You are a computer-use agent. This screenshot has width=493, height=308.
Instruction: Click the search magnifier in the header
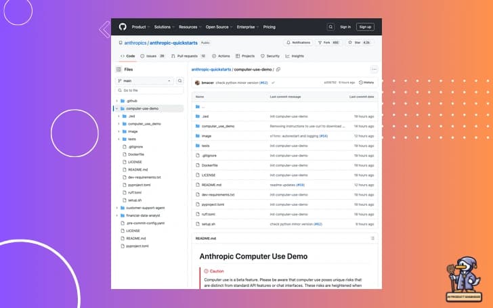pyautogui.click(x=330, y=26)
